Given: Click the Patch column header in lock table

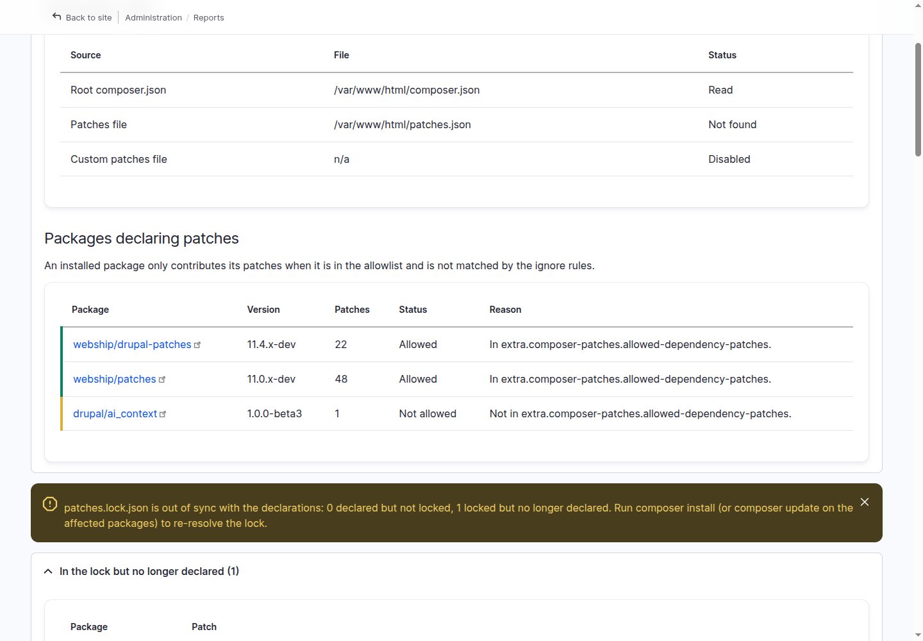Looking at the screenshot, I should 204,627.
